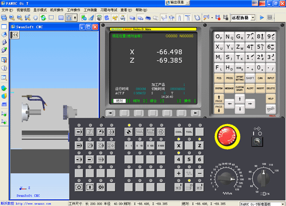Screen dimensions: 286x206
Task: Click the POS key on CNC keypad
Action: pyautogui.click(x=219, y=78)
